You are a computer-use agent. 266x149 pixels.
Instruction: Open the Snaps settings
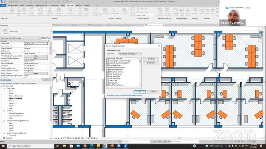coord(24,11)
